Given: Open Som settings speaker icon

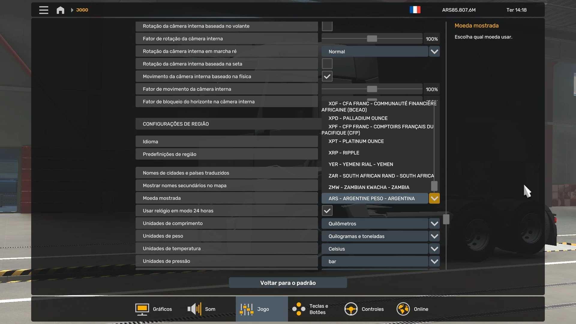Looking at the screenshot, I should (194, 309).
